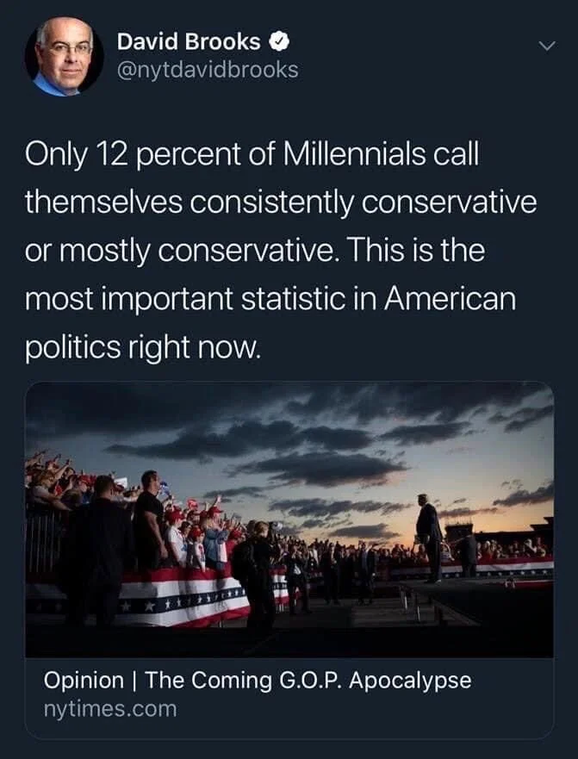Screen dimensions: 578x759
Task: Open the rally photo in link card
Action: [x=289, y=519]
